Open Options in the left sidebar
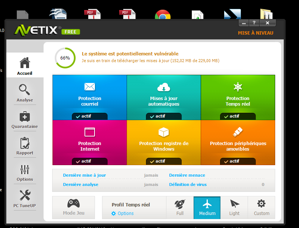The height and width of the screenshot is (228, 299). tap(25, 173)
